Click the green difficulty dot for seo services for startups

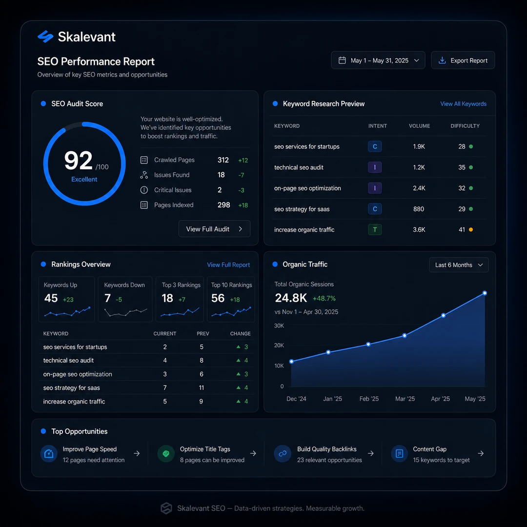tap(471, 146)
